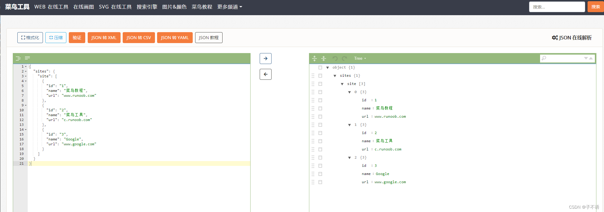This screenshot has width=604, height=212.
Task: Open the action menu box for id : 1
Action: (320, 100)
